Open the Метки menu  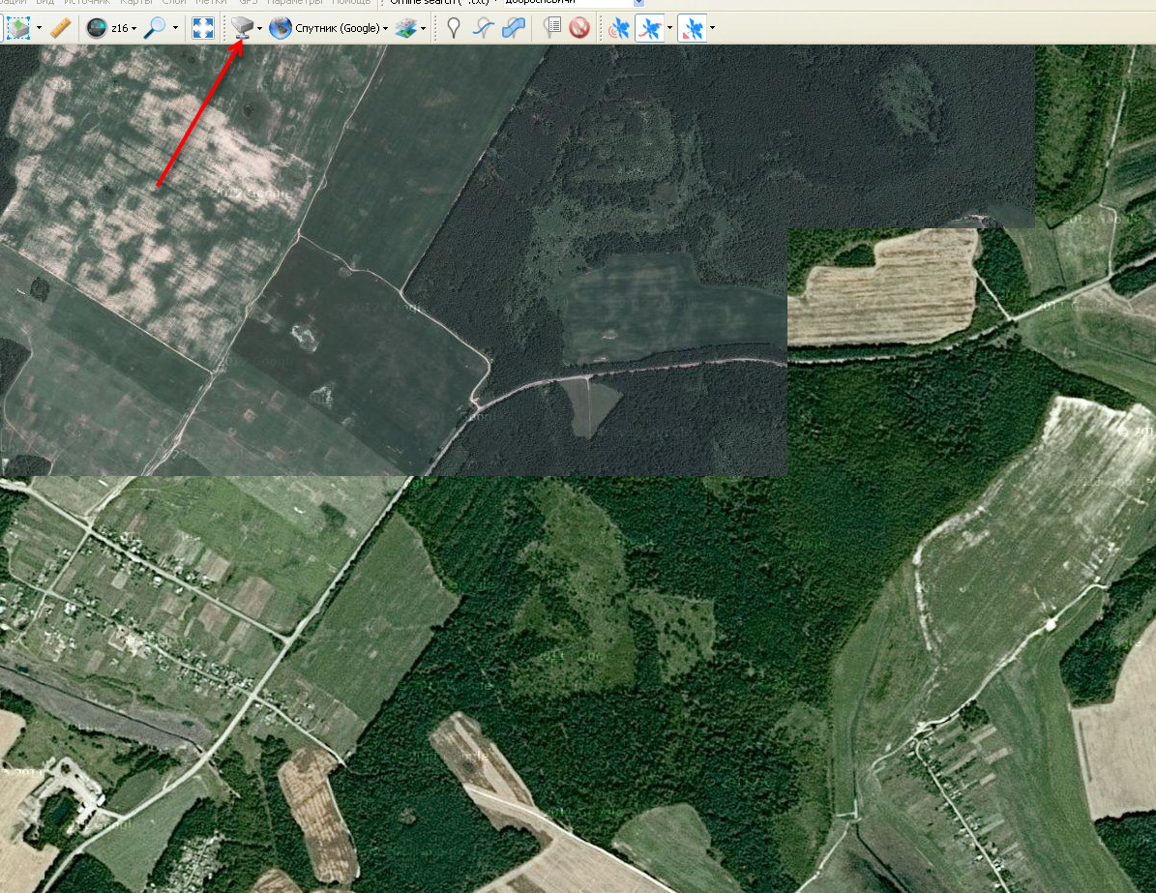(211, 2)
